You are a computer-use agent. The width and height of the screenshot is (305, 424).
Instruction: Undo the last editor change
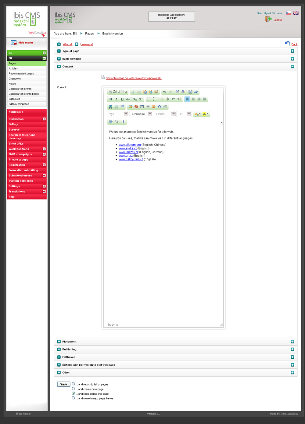click(165, 92)
